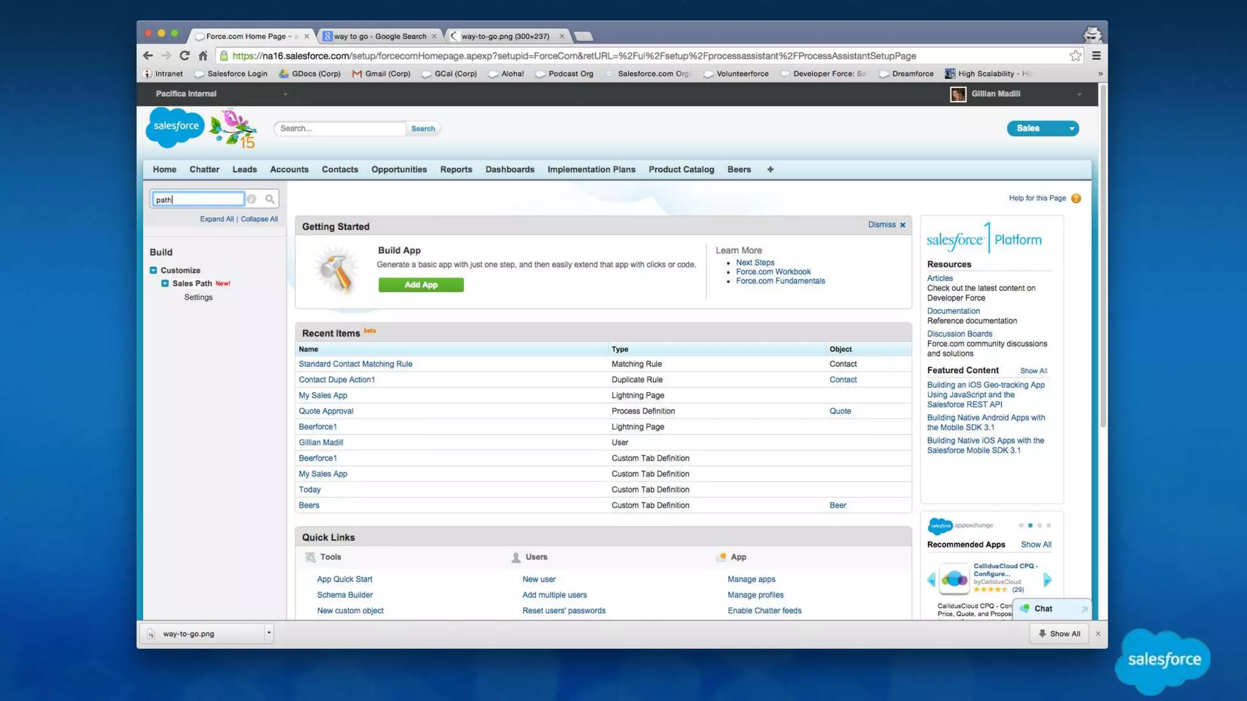Open the Sales app dropdown menu

tap(1071, 128)
